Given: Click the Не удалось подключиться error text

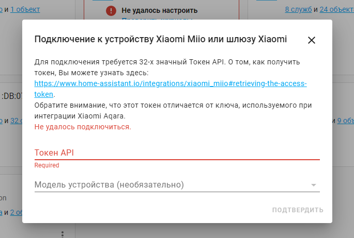Looking at the screenshot, I should coord(83,127).
